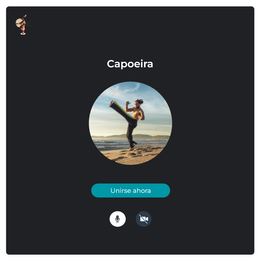Open the brand logo in top-left corner
This screenshot has width=261, height=261.
click(23, 25)
